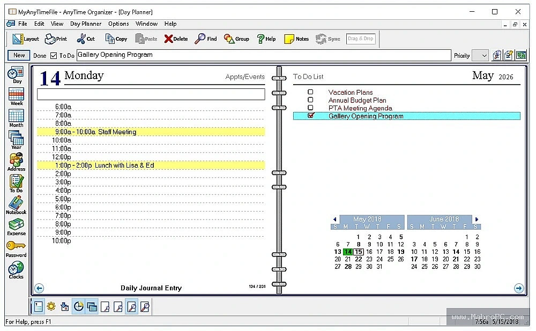Open the Expense sidebar icon

click(x=16, y=227)
